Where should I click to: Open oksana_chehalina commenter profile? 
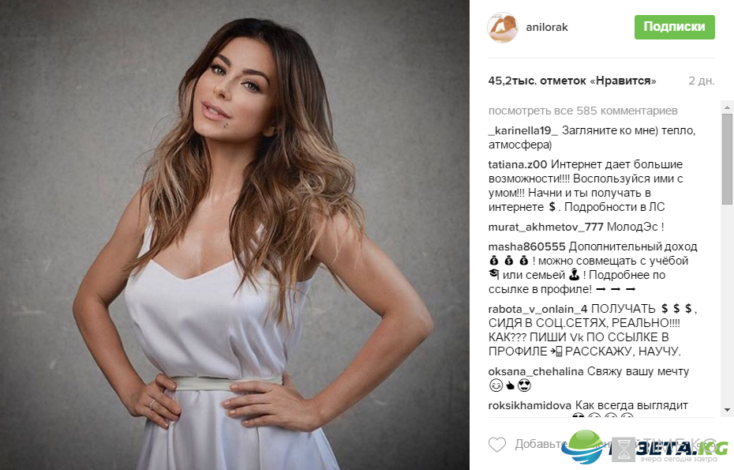536,371
